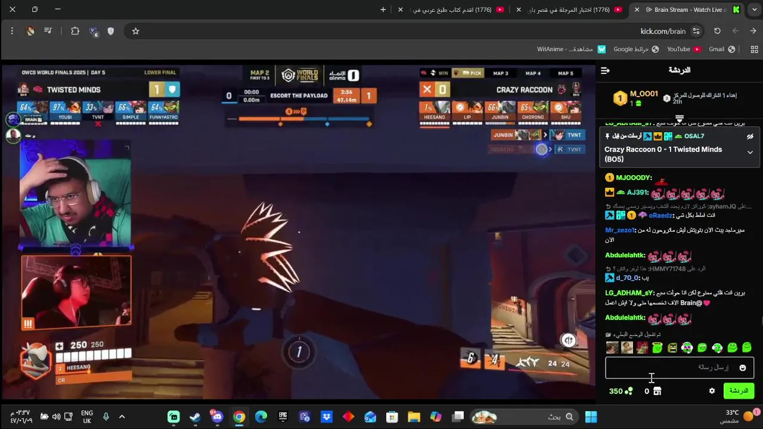The width and height of the screenshot is (763, 429).
Task: Open the all-bookmarks grid icon
Action: pos(753,49)
